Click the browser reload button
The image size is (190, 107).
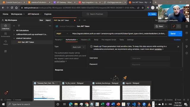point(12,8)
